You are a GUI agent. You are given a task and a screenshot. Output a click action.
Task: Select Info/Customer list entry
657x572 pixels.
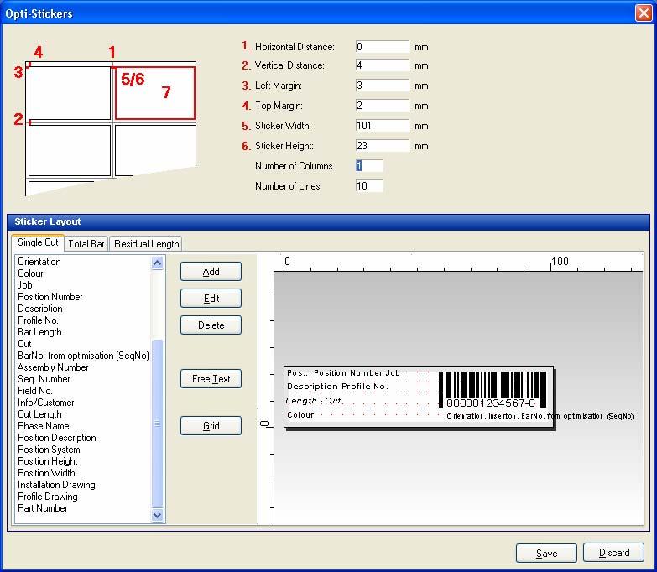click(45, 403)
